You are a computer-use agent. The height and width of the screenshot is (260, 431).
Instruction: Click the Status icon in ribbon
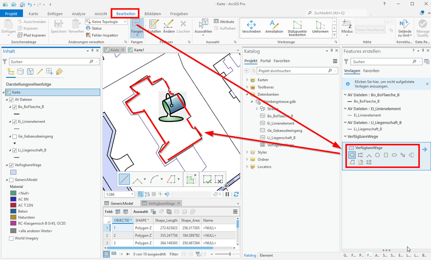pyautogui.click(x=88, y=28)
